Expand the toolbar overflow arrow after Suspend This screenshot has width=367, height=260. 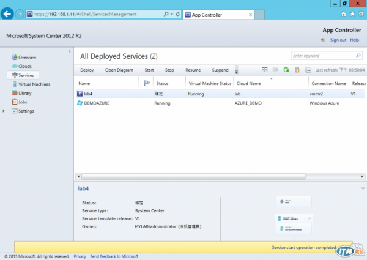tap(236, 70)
